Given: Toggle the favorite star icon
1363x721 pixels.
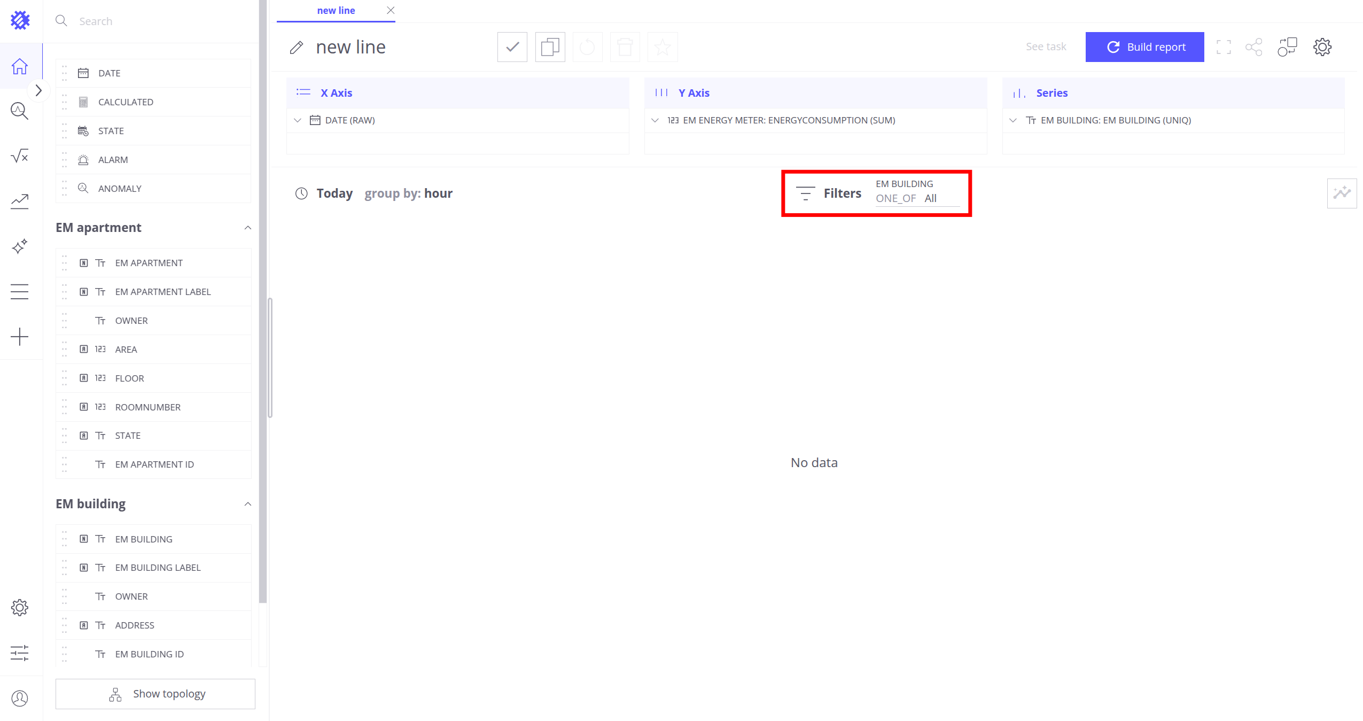Looking at the screenshot, I should coord(662,47).
